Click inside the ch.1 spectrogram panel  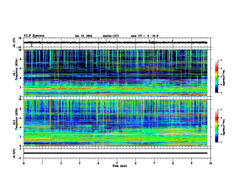pos(116,73)
